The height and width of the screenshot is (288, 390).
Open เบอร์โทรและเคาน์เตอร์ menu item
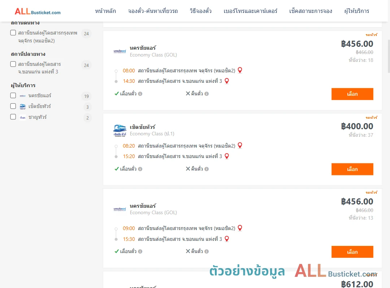point(250,11)
